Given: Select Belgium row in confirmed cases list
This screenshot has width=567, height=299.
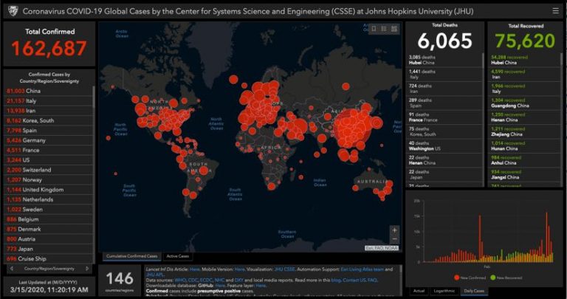Looking at the screenshot, I should pos(49,219).
